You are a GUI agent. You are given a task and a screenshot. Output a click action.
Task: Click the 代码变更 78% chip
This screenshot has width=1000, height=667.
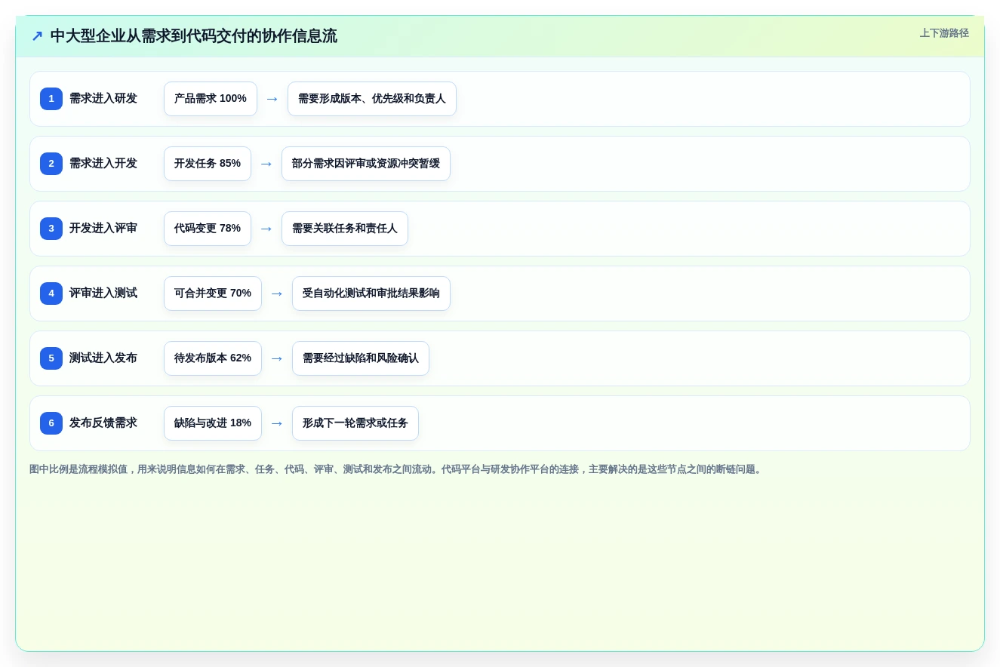tap(208, 229)
